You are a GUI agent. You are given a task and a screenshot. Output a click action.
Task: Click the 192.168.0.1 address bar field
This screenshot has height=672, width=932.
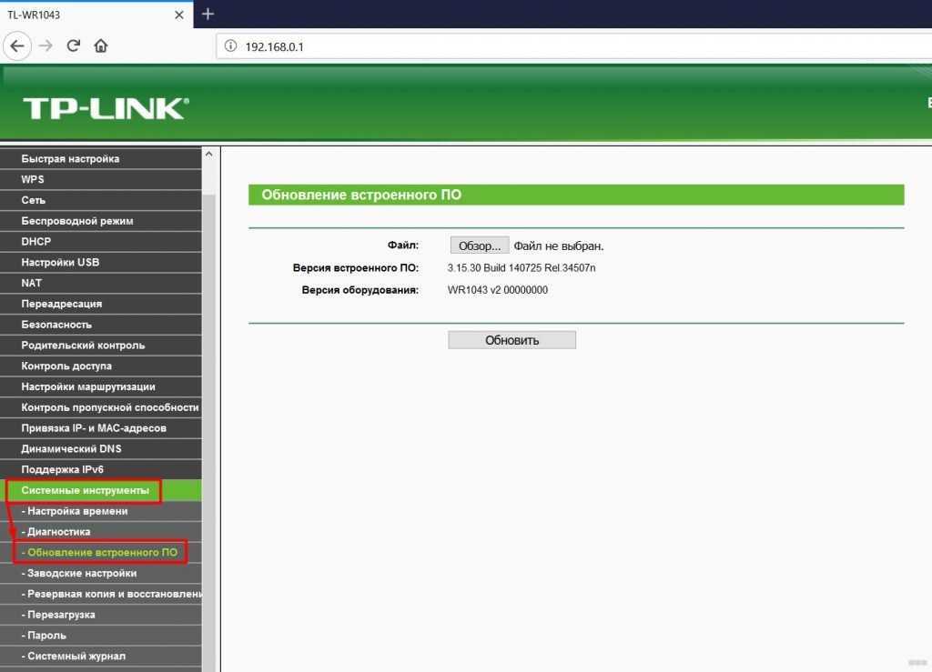pos(546,46)
